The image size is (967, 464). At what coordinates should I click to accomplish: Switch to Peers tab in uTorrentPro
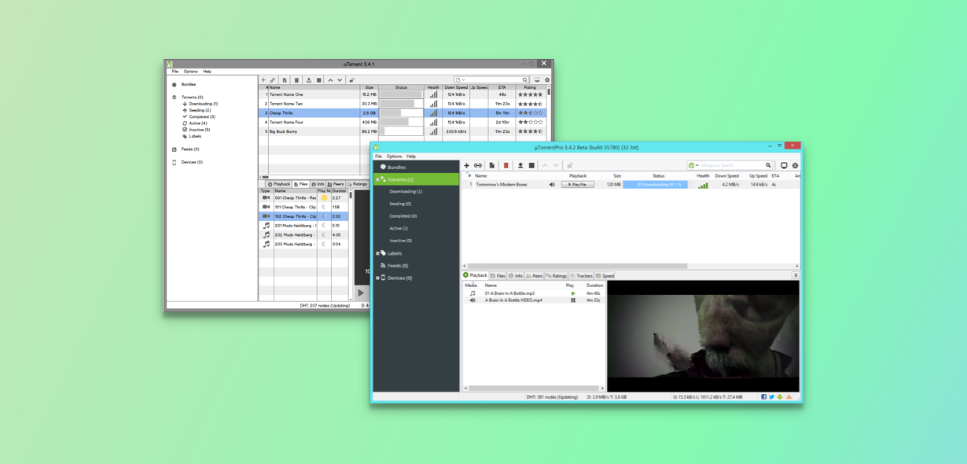(535, 276)
